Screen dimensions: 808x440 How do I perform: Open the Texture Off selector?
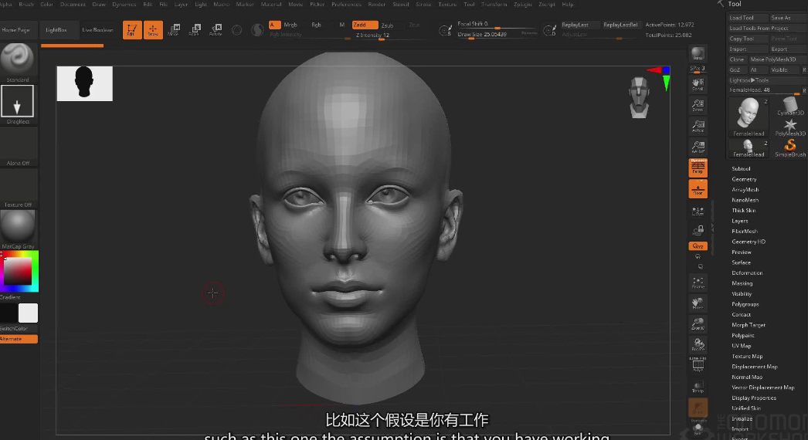pyautogui.click(x=18, y=188)
